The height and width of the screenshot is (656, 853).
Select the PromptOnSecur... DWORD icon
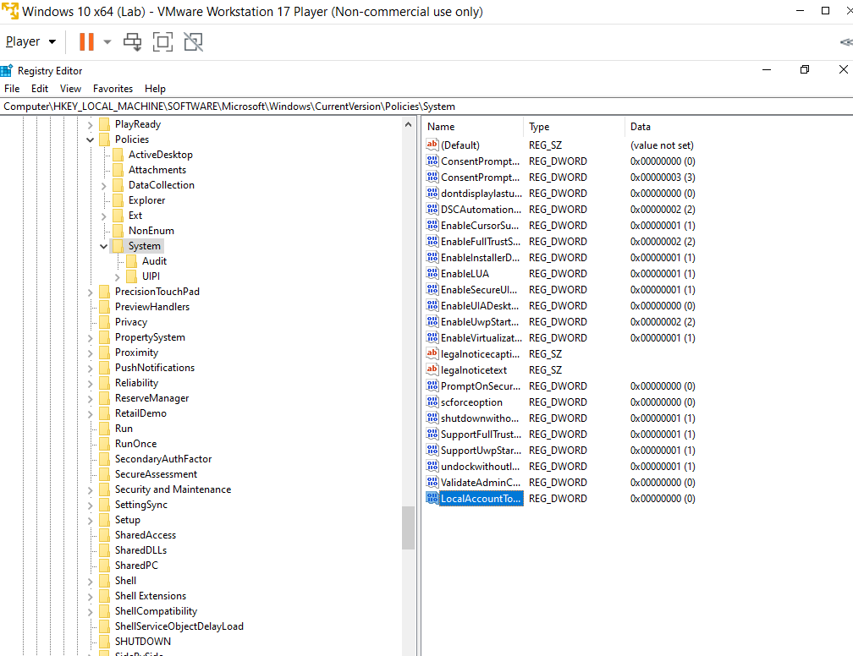click(432, 385)
